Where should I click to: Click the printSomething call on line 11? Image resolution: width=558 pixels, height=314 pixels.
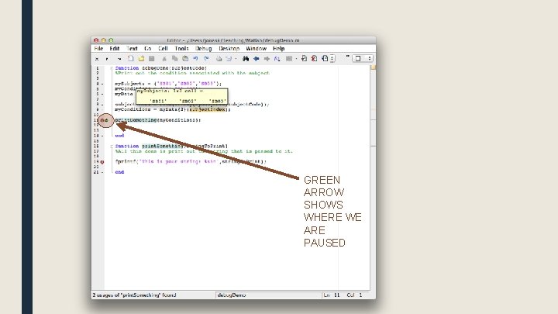coord(136,120)
